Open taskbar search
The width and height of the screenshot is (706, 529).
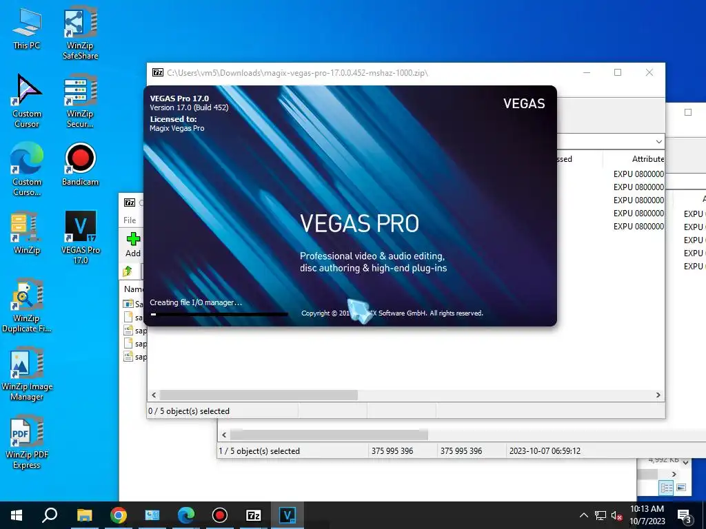(50, 515)
